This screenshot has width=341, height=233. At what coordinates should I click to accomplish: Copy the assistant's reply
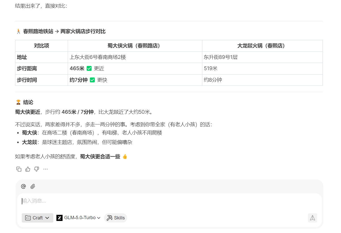point(19,169)
